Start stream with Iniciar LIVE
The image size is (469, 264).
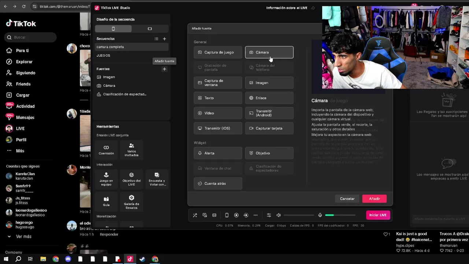[378, 215]
